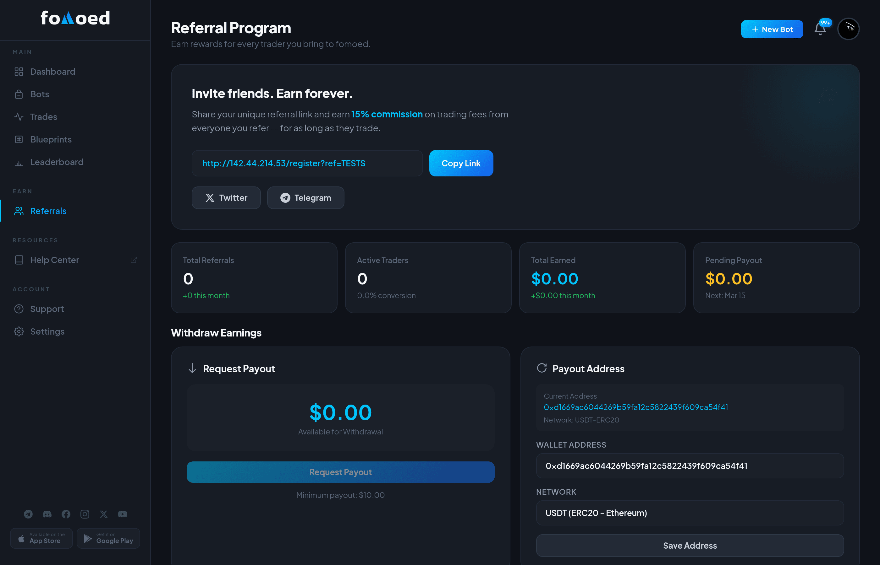Open Instagram icon in sidebar footer
This screenshot has height=565, width=880.
[85, 514]
